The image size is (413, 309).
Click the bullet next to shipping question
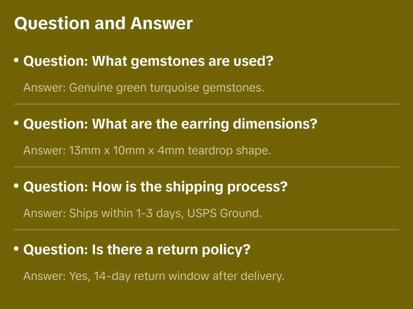point(16,186)
